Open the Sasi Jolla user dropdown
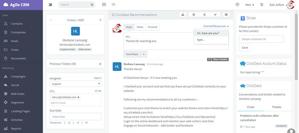Image resolution: width=299 pixels, height=133 pixels. tap(277, 5)
